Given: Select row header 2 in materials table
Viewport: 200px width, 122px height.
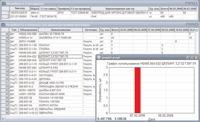Looking at the screenshot, I should click(x=5, y=16).
